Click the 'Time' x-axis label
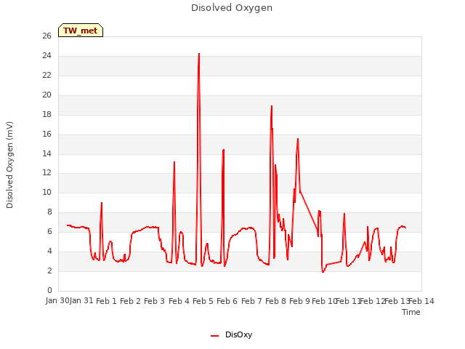 pos(411,312)
